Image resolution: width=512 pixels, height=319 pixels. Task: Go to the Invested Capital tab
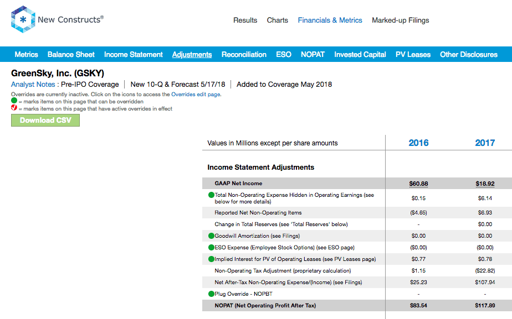(x=360, y=54)
